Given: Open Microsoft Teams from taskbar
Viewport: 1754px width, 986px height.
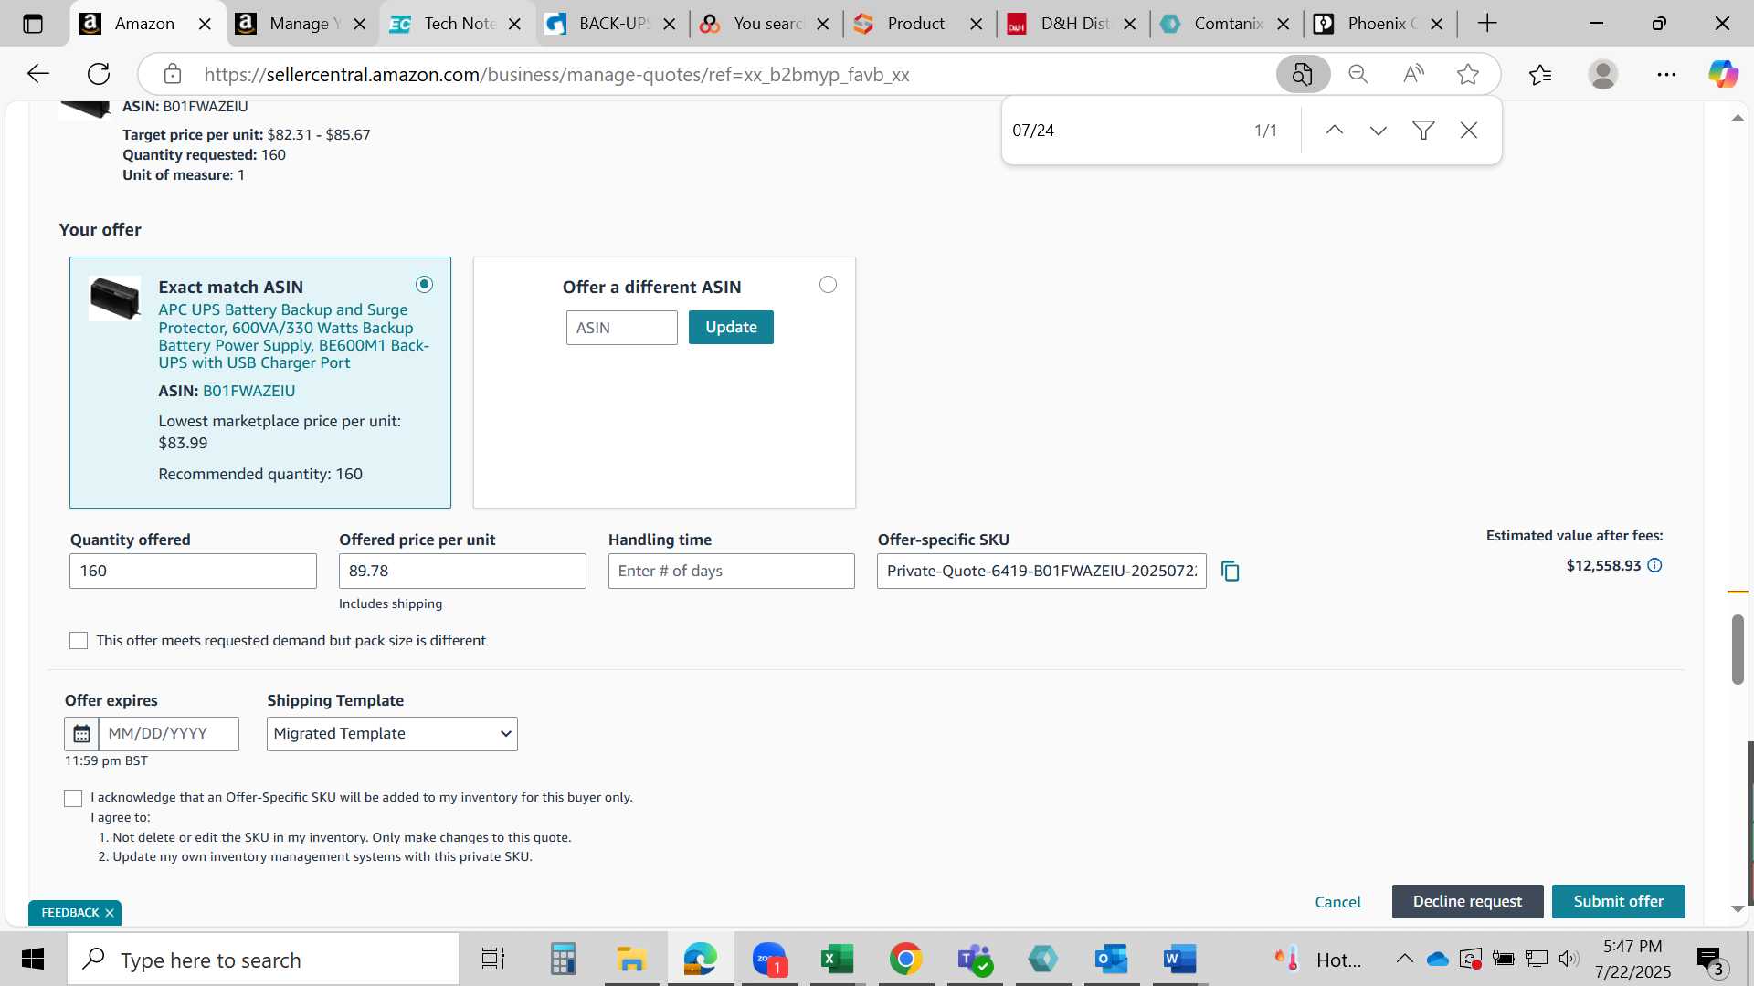Looking at the screenshot, I should [x=974, y=960].
